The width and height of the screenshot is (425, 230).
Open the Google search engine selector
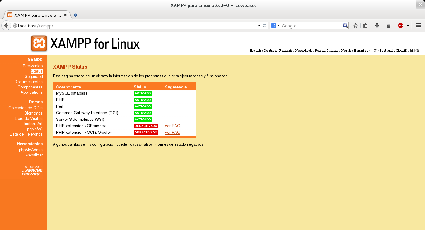click(x=276, y=25)
